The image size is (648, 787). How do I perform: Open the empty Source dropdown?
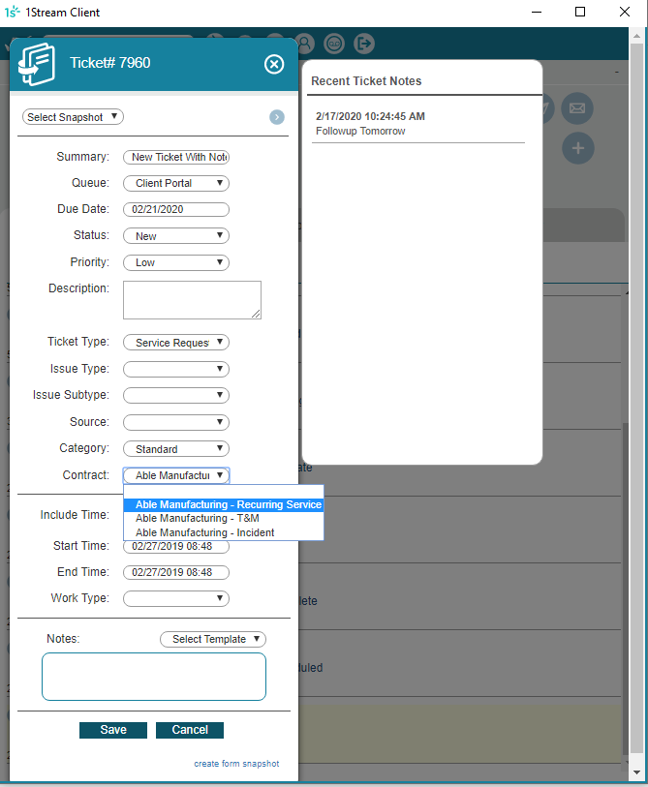point(176,422)
